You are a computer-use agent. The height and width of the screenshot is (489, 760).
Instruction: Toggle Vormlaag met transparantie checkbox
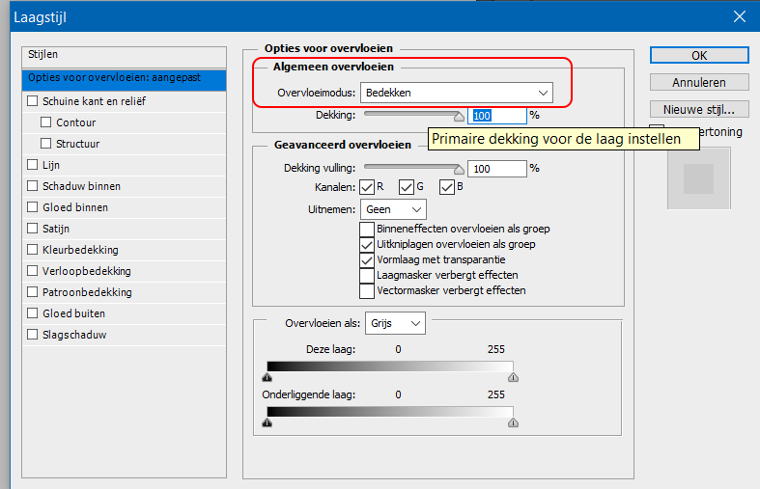coord(367,259)
